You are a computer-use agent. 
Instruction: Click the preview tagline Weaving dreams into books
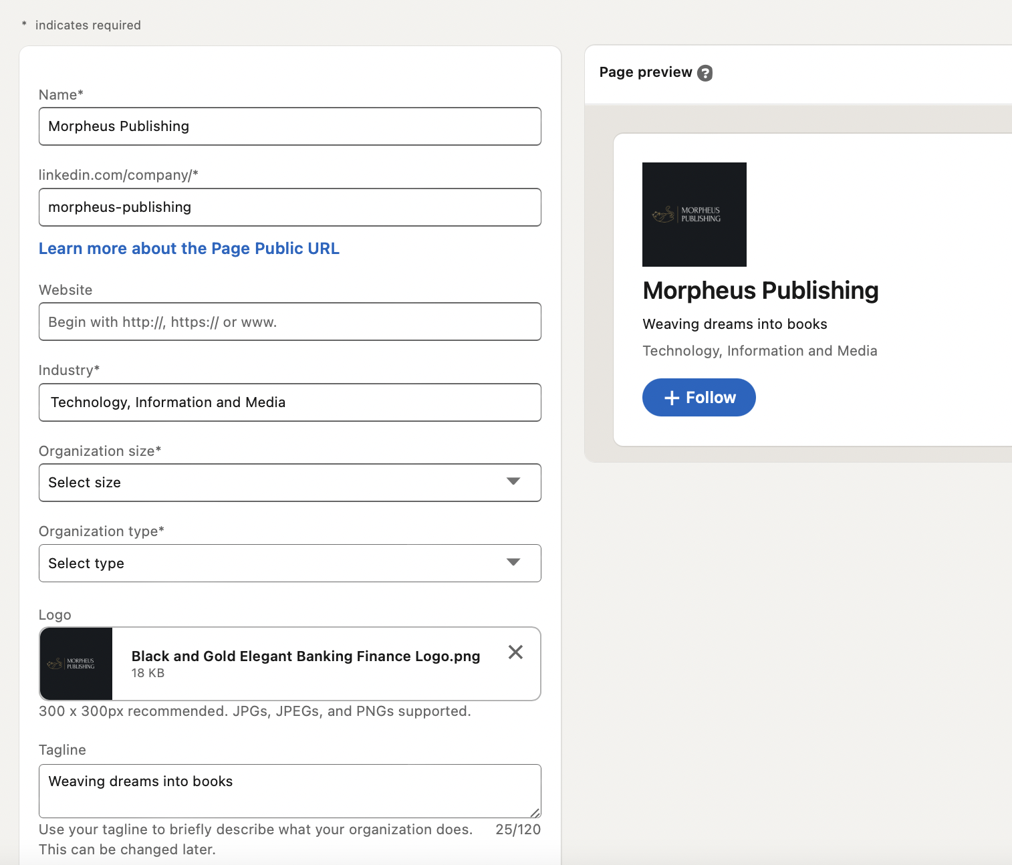click(x=735, y=324)
